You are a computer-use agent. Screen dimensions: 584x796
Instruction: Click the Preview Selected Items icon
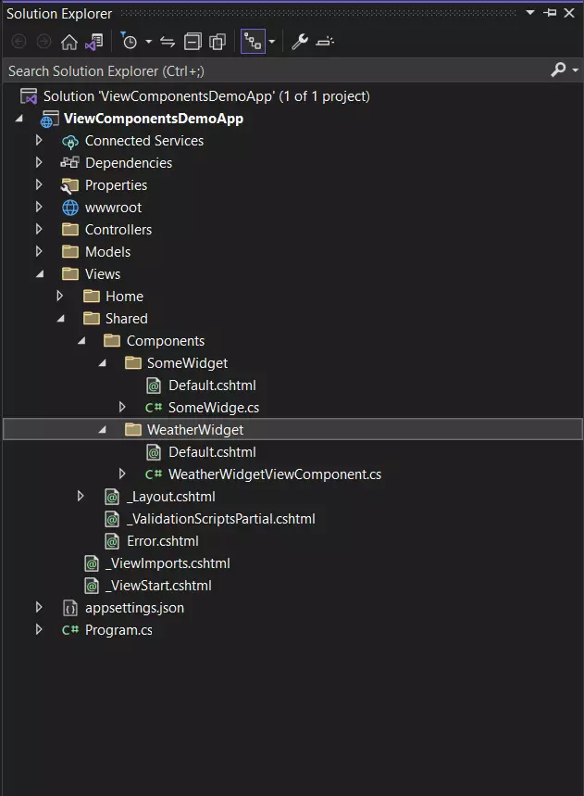click(x=325, y=42)
